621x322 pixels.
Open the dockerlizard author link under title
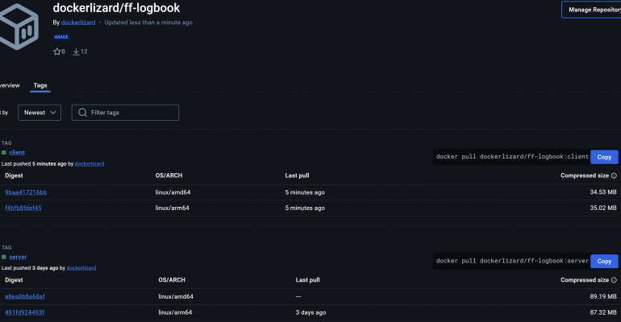78,23
